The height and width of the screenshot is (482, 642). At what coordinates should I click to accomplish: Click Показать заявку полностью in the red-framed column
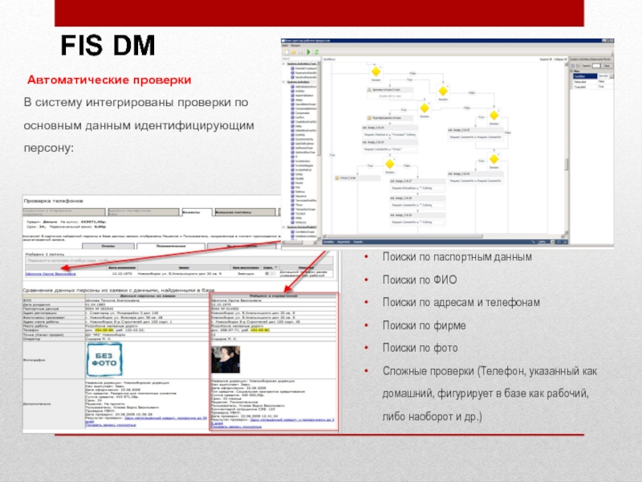pyautogui.click(x=236, y=427)
